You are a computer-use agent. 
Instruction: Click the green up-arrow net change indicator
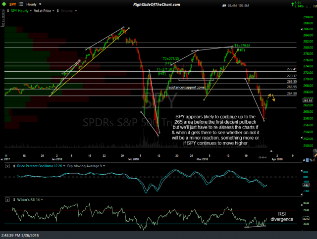click(292, 4)
